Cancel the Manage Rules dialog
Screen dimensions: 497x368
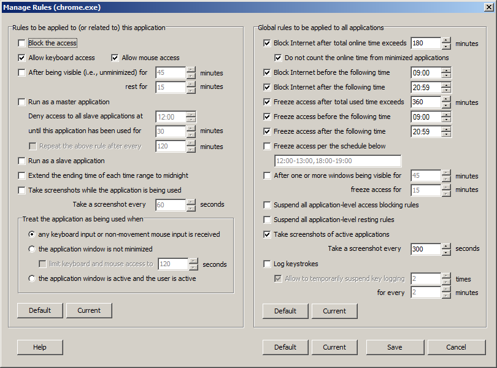point(457,347)
